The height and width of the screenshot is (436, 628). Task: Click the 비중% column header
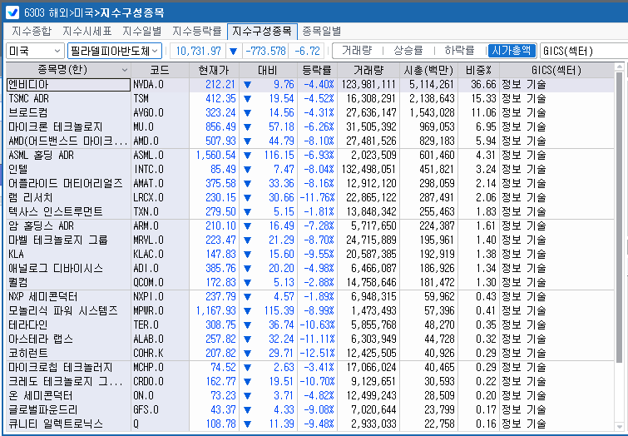coord(478,71)
